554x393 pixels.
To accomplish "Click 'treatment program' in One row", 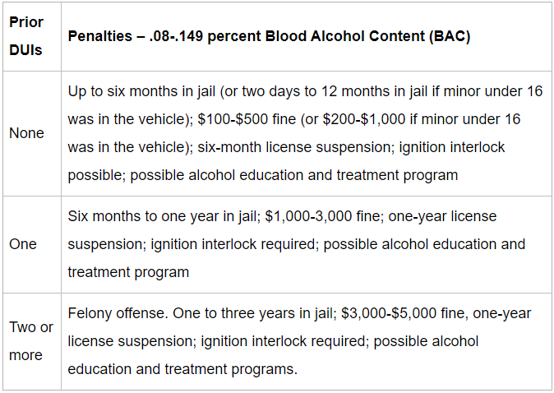I will click(x=128, y=272).
